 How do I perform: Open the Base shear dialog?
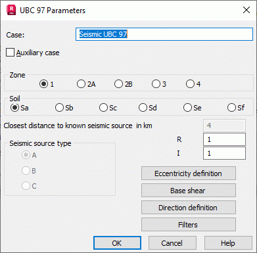[x=189, y=191]
